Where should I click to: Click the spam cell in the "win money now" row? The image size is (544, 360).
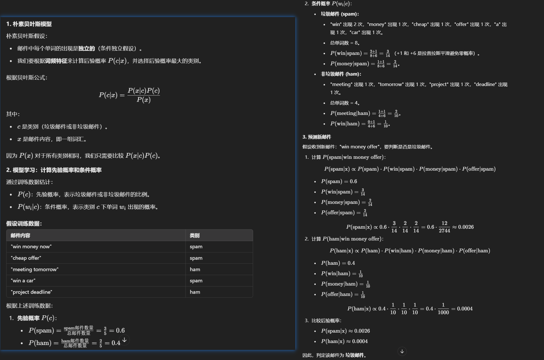[219, 247]
